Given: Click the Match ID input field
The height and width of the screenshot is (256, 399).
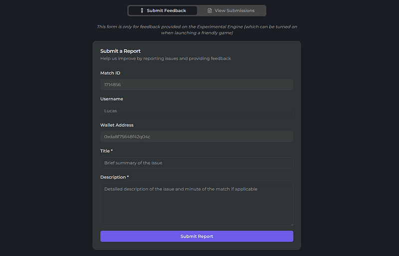Looking at the screenshot, I should click(x=197, y=85).
